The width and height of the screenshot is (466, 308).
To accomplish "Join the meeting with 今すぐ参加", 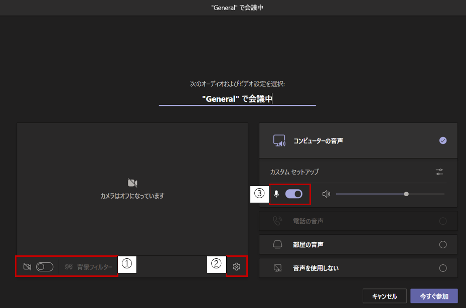I will [433, 296].
